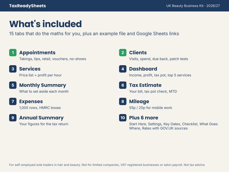Click the navy number 3 badge
This screenshot has width=229, height=172.
[13, 69]
